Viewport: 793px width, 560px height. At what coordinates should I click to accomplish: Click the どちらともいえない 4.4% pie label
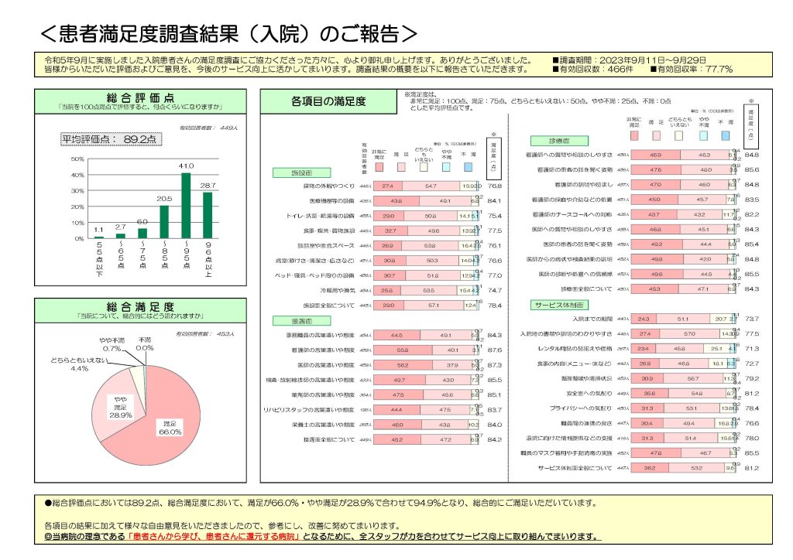coord(80,364)
